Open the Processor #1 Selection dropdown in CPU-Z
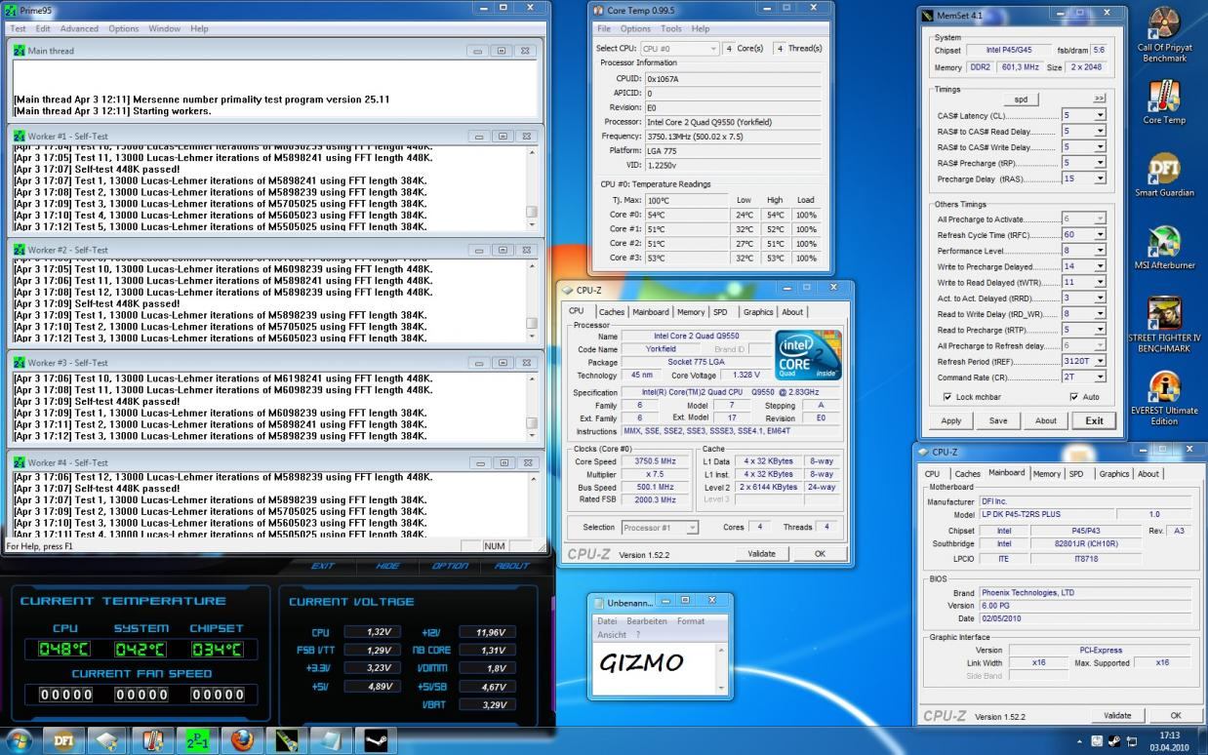 coord(660,528)
